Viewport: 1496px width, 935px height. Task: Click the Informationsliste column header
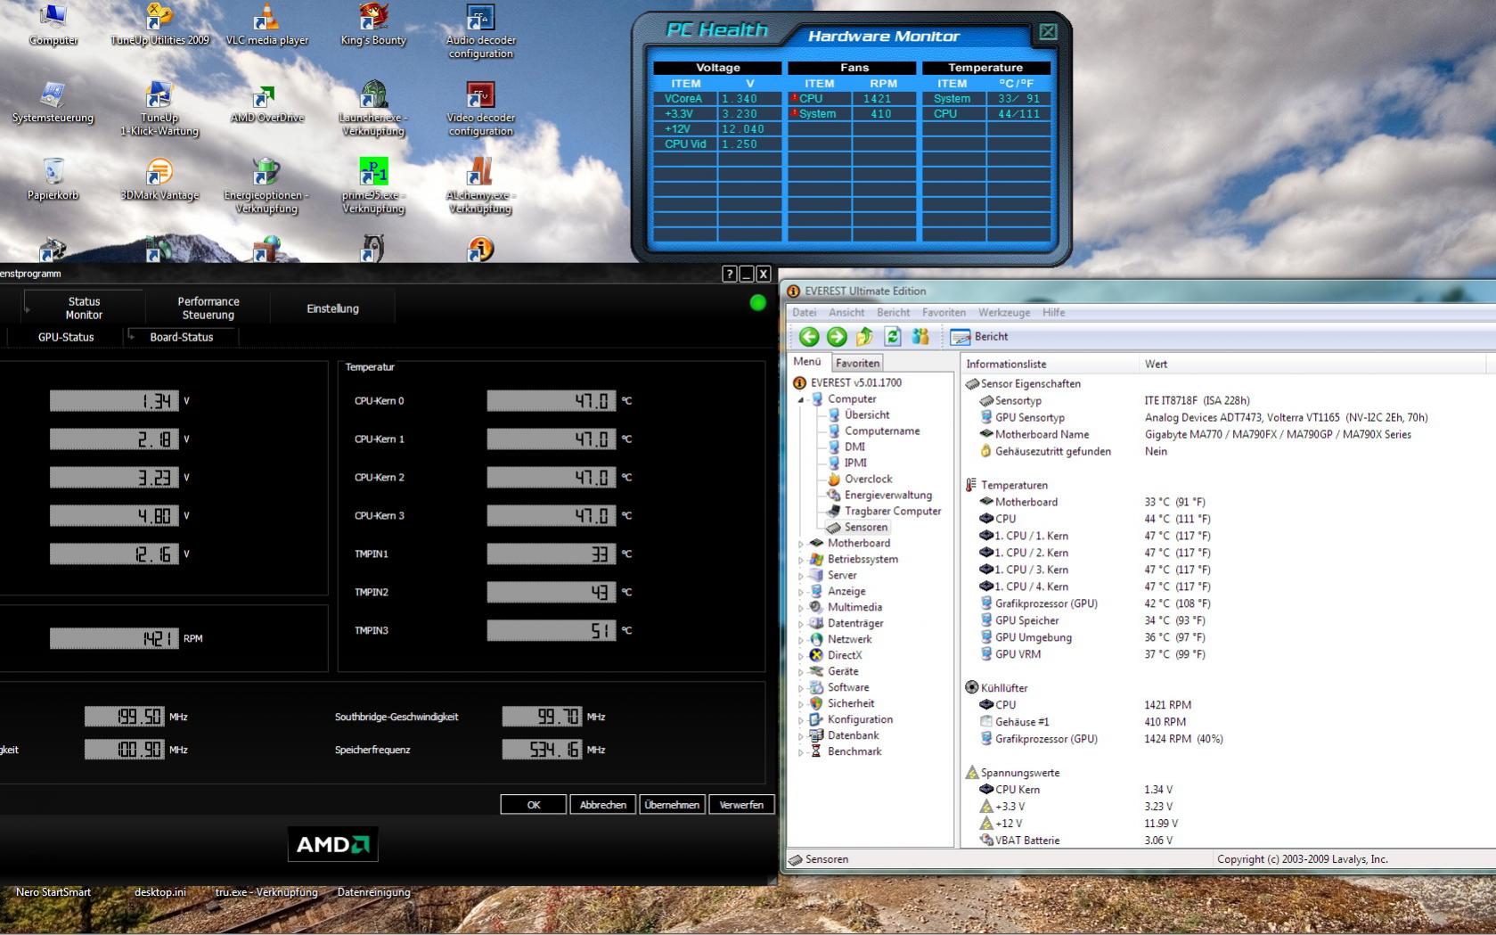1050,364
